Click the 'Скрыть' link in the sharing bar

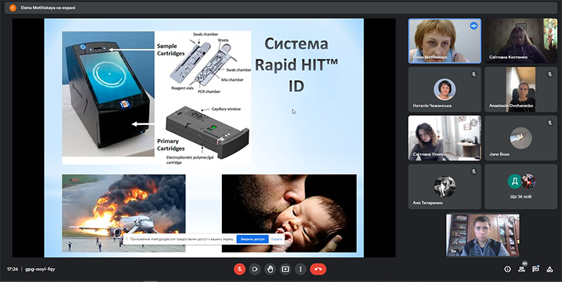[276, 239]
